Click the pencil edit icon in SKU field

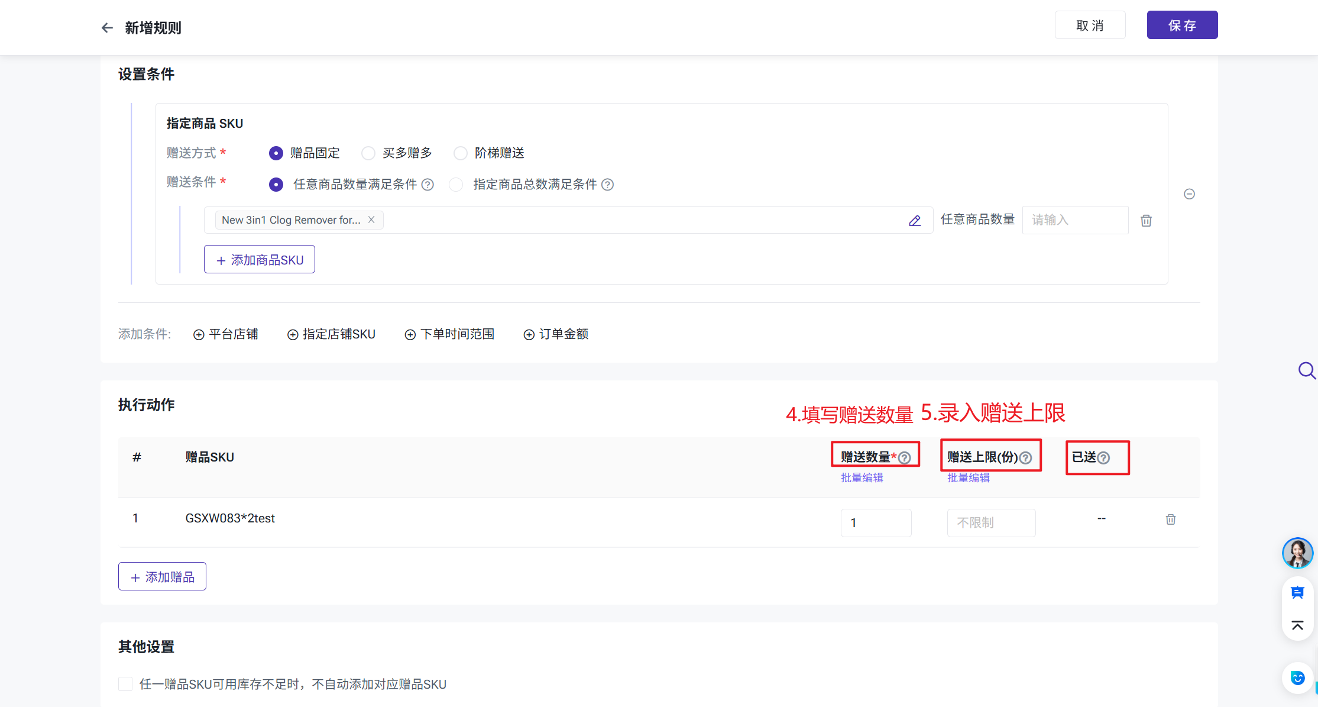click(915, 221)
